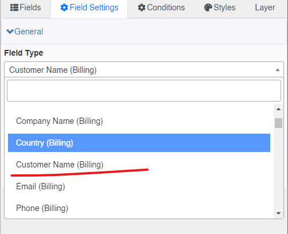Click the gear icon beside Field Settings
288x234 pixels.
(64, 7)
